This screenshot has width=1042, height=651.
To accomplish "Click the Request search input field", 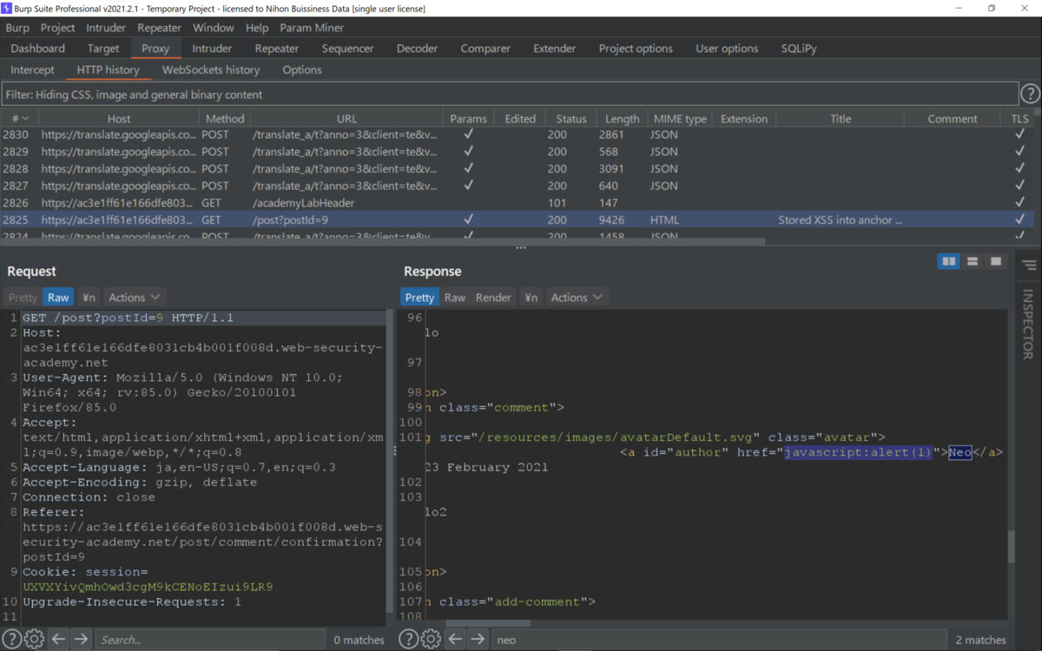I will pos(209,640).
